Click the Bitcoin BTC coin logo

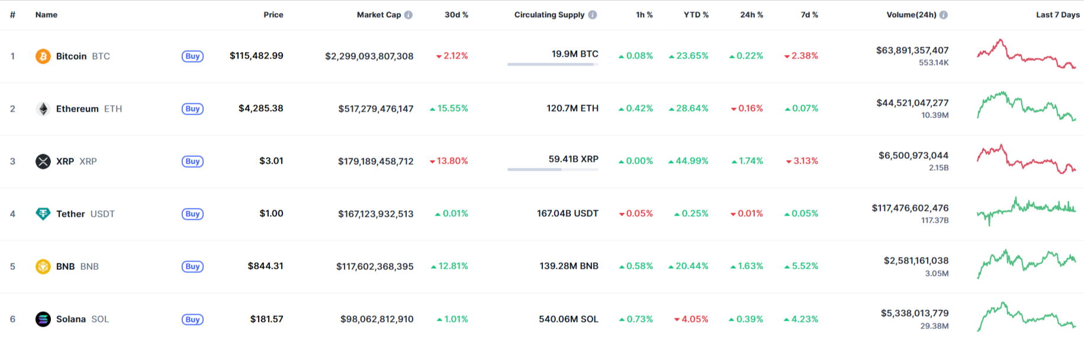click(x=43, y=56)
